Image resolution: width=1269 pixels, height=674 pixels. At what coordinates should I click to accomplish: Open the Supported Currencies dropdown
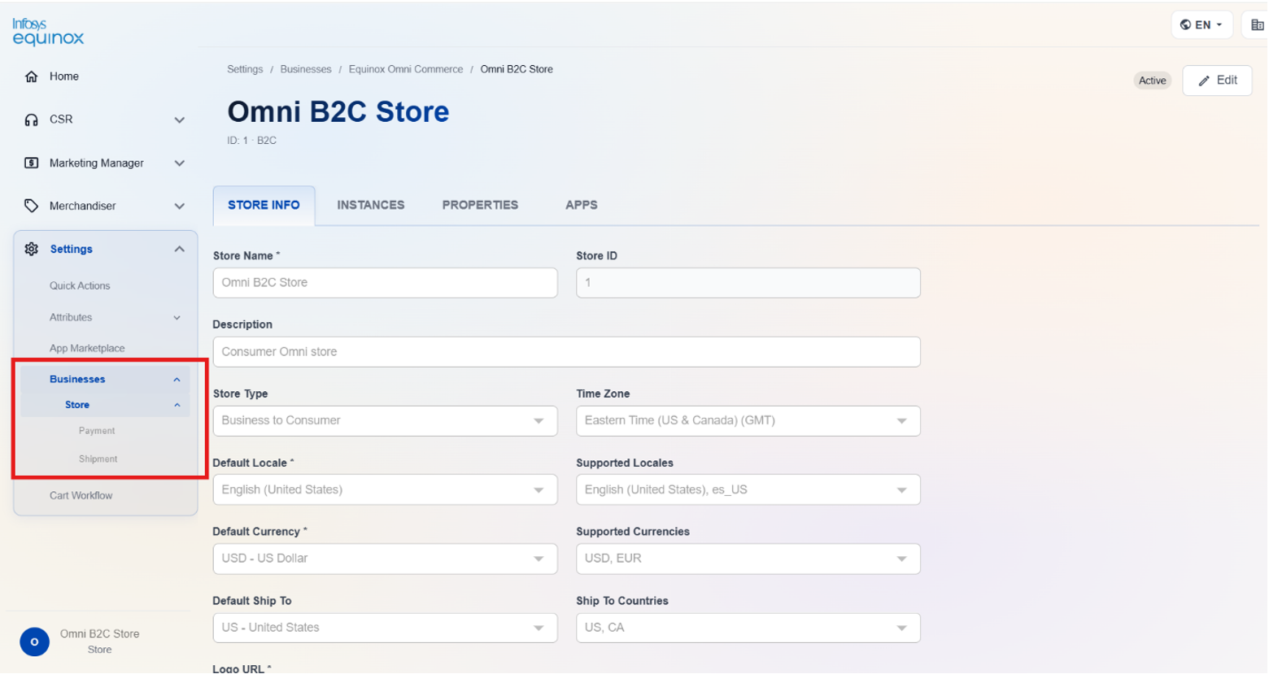click(748, 559)
